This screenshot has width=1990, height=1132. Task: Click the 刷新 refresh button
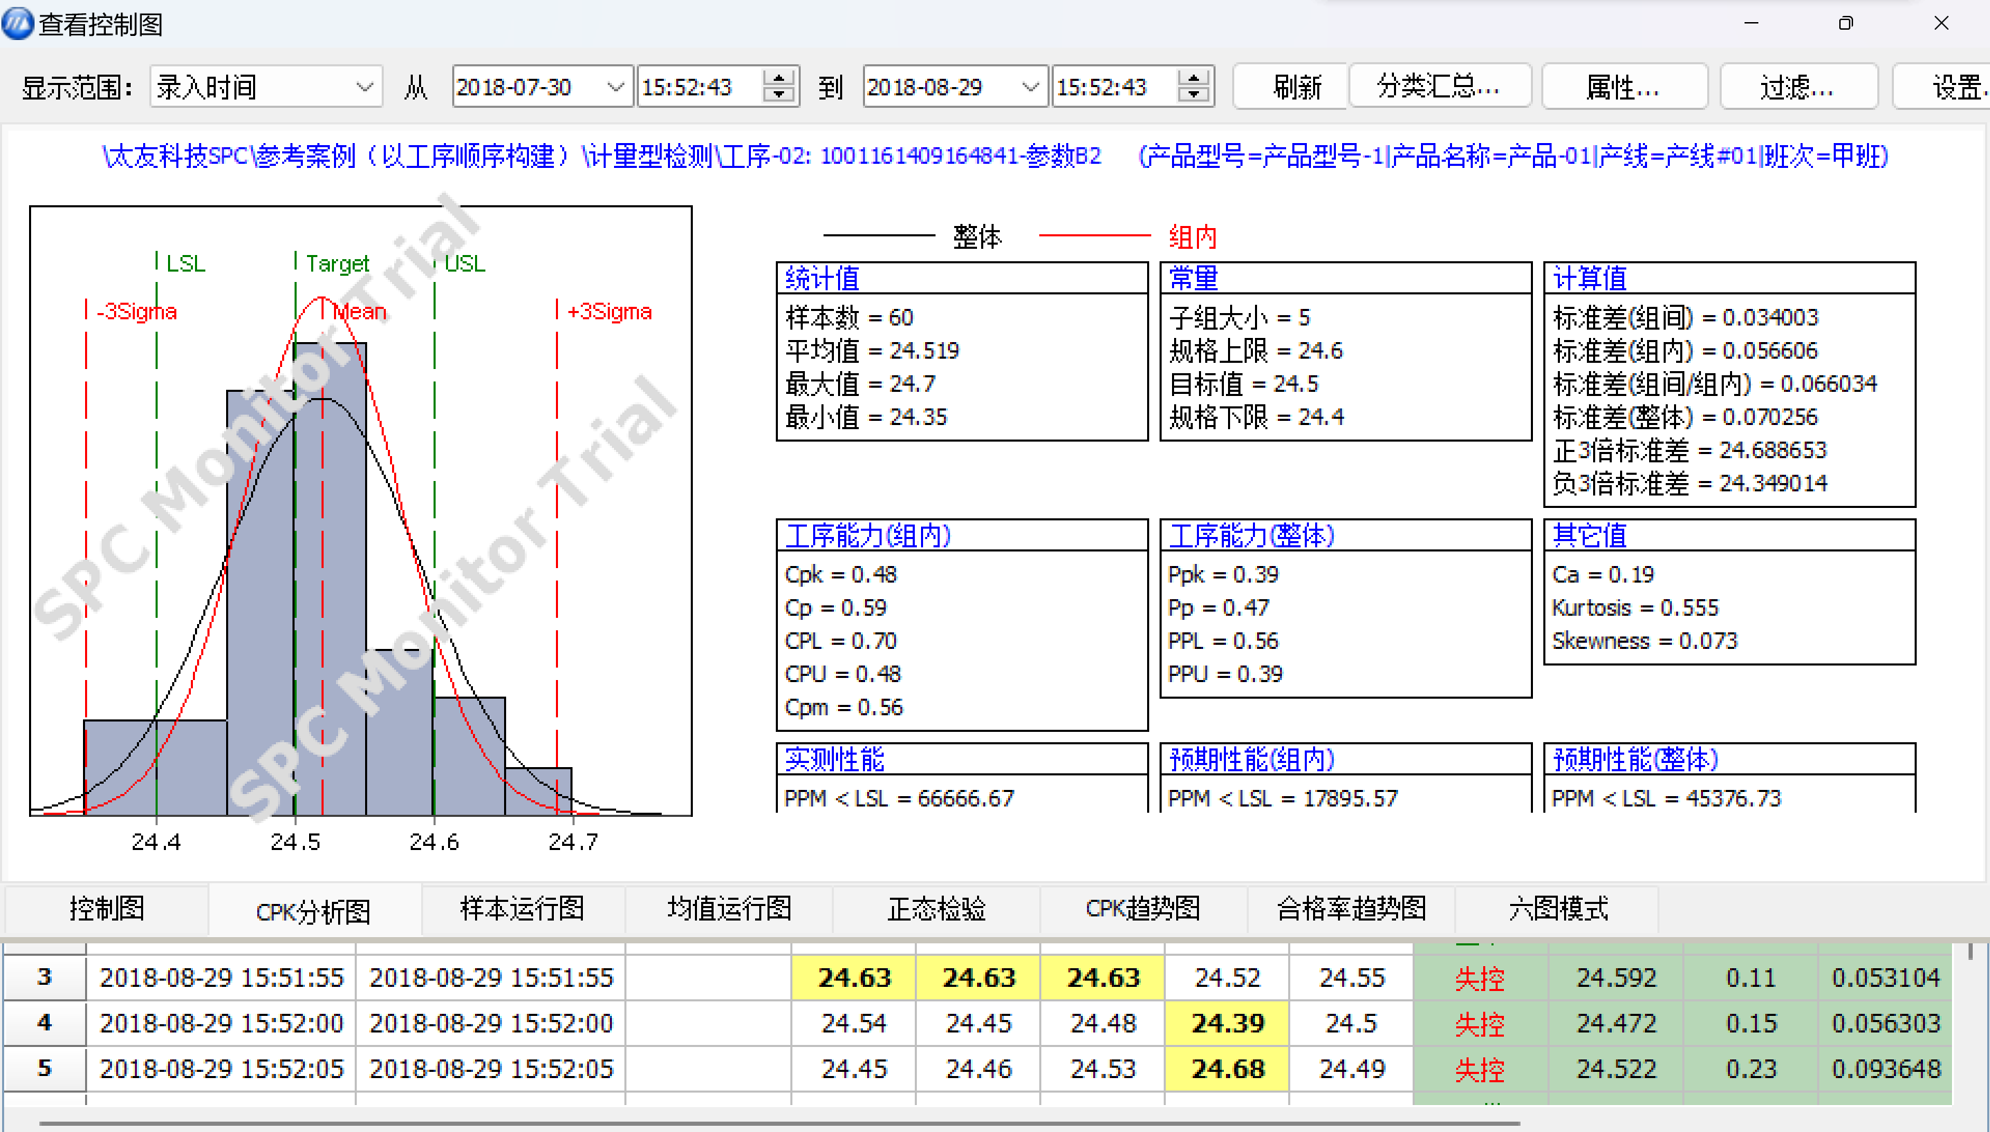[1296, 86]
